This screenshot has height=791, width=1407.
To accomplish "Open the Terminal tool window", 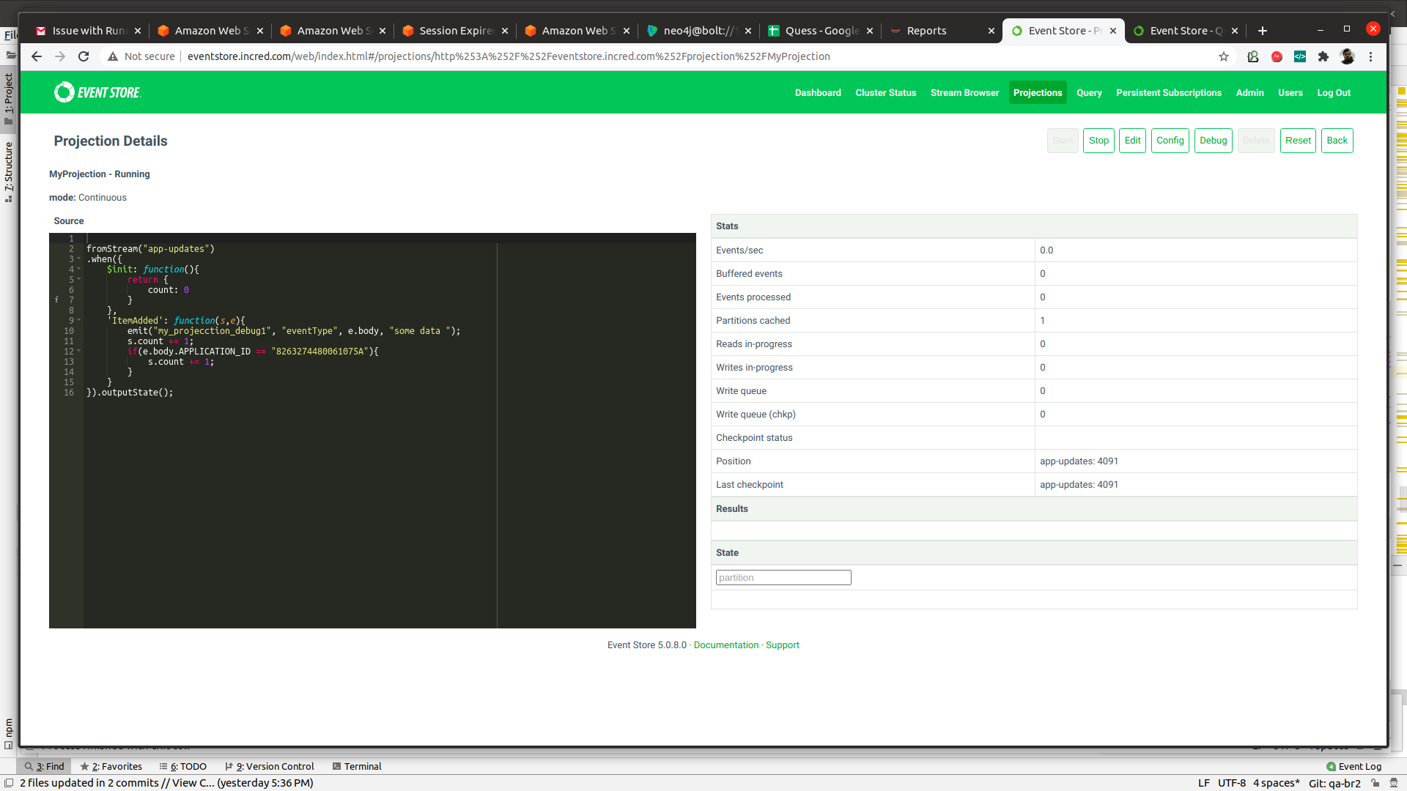I will [x=357, y=766].
